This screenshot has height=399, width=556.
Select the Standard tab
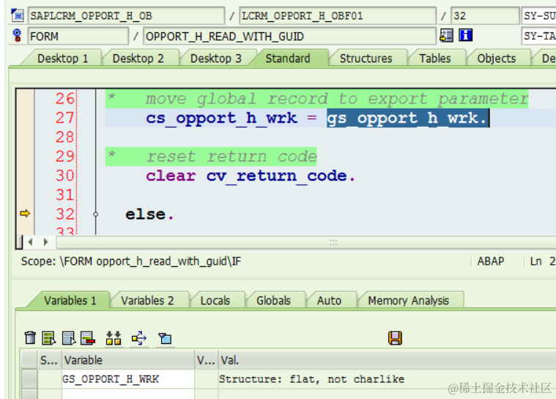[288, 58]
